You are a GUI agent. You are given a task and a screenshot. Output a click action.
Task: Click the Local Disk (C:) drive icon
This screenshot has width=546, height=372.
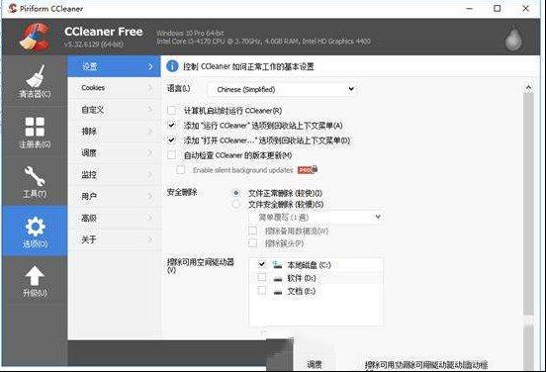(x=277, y=265)
